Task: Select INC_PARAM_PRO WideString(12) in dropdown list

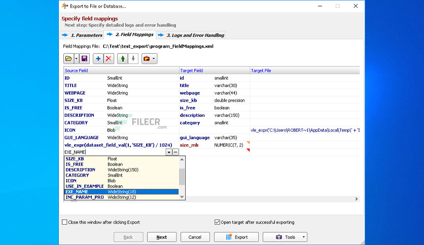Action: [x=121, y=197]
